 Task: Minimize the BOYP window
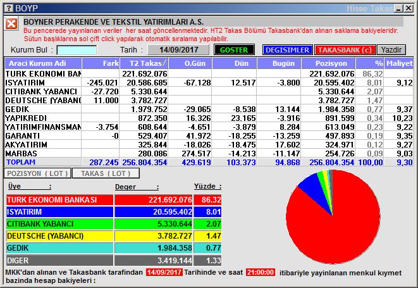(399, 8)
